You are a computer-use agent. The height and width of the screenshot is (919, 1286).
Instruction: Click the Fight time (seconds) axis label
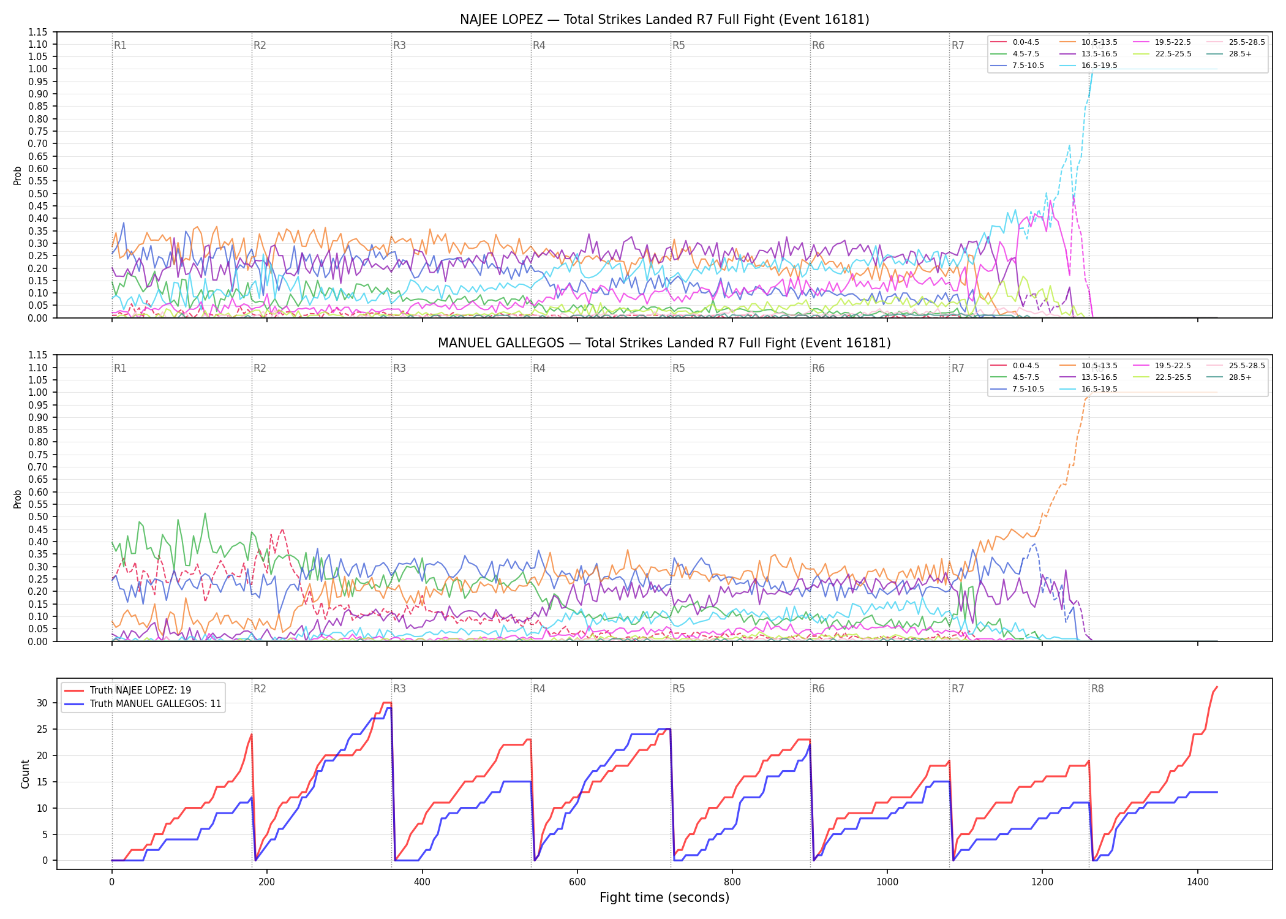664,898
